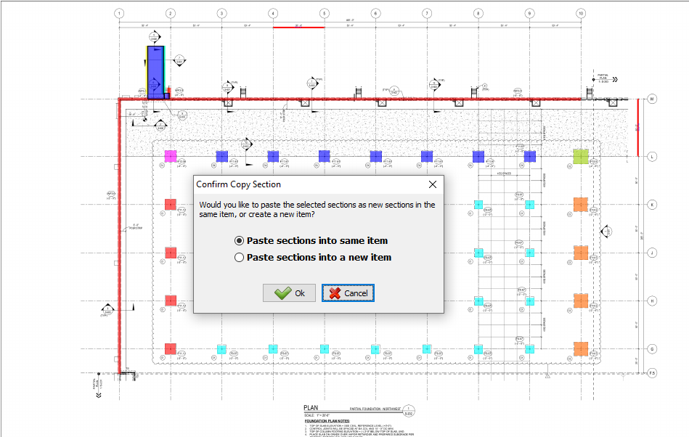Click the lime green footing on row L
The width and height of the screenshot is (689, 437).
[580, 156]
